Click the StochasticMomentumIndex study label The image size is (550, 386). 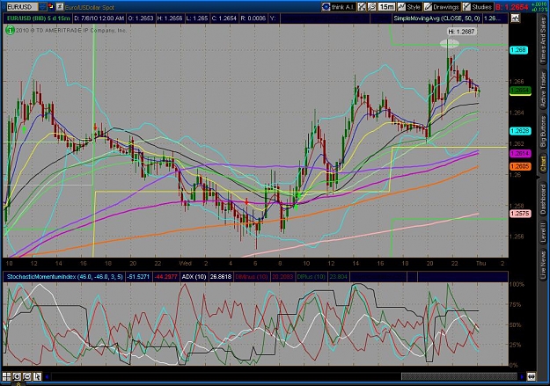(x=65, y=277)
